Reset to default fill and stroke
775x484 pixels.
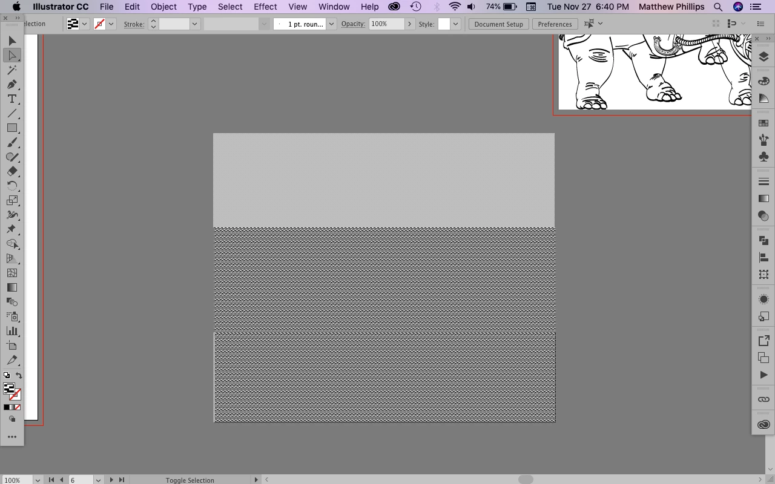click(7, 376)
